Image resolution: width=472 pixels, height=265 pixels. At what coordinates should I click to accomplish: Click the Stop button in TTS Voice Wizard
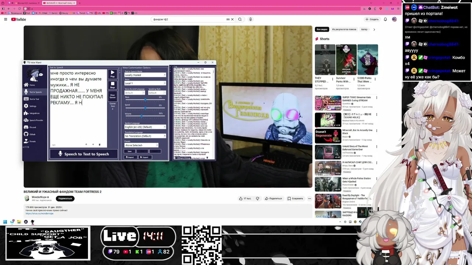pos(112,85)
